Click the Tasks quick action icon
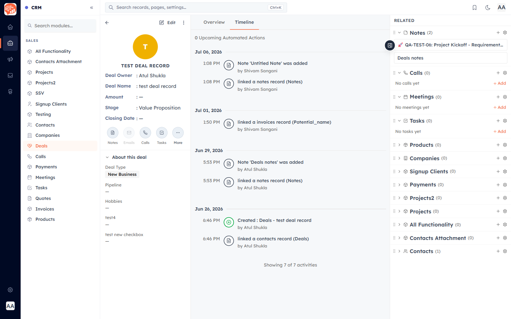 pos(162,133)
